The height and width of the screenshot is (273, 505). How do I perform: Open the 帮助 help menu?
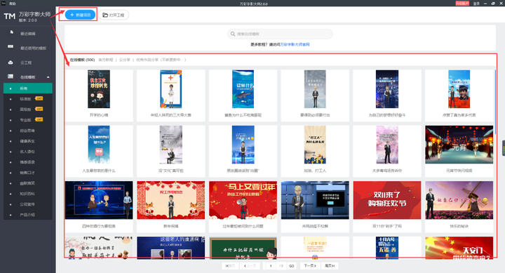click(x=12, y=4)
